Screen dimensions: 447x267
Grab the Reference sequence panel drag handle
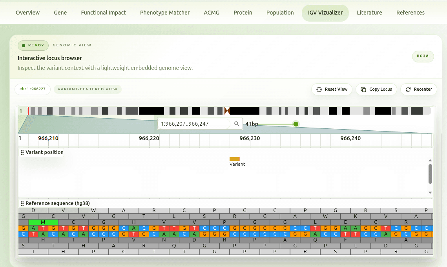22,203
